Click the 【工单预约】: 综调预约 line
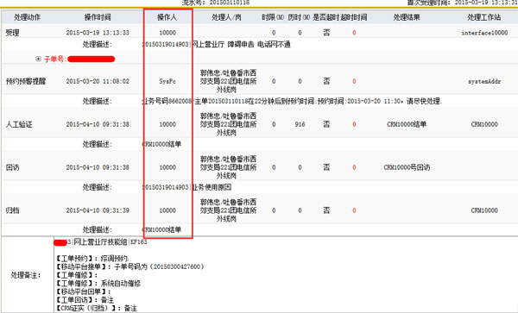Image resolution: width=518 pixels, height=313 pixels. [x=92, y=259]
